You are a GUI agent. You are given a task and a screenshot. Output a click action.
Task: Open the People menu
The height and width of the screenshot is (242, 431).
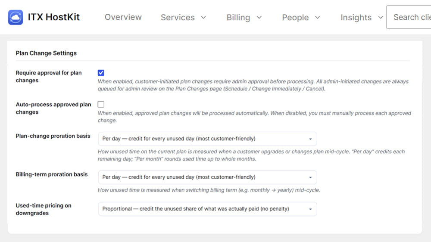pyautogui.click(x=301, y=18)
